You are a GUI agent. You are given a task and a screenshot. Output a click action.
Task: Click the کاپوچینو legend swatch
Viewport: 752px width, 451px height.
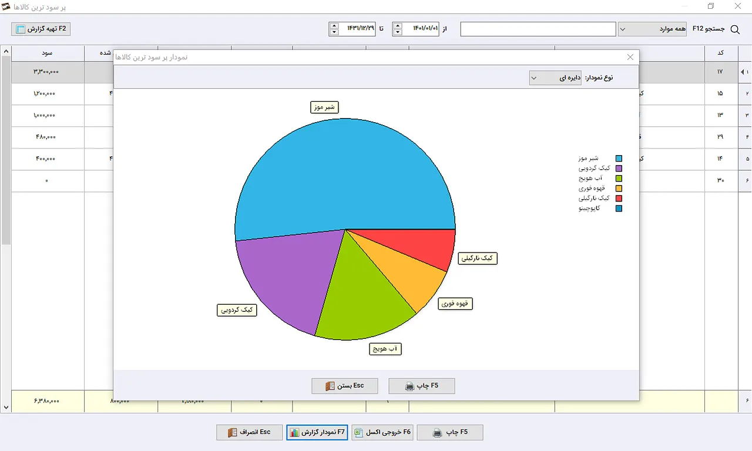(x=619, y=208)
